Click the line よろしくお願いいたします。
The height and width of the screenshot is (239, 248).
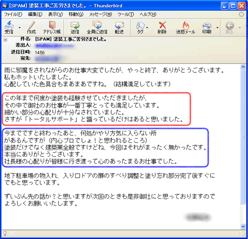[41, 203]
